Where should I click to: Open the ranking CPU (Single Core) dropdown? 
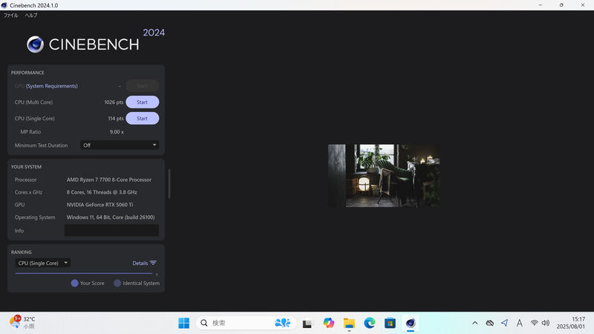point(43,263)
